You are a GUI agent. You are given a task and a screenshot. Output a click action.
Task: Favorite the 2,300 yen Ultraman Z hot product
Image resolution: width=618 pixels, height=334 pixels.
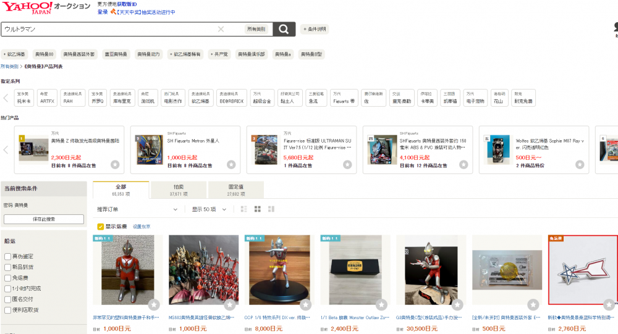click(115, 165)
